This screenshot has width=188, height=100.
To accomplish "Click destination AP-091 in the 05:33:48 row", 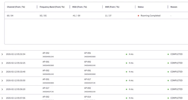I will [x=88, y=70].
